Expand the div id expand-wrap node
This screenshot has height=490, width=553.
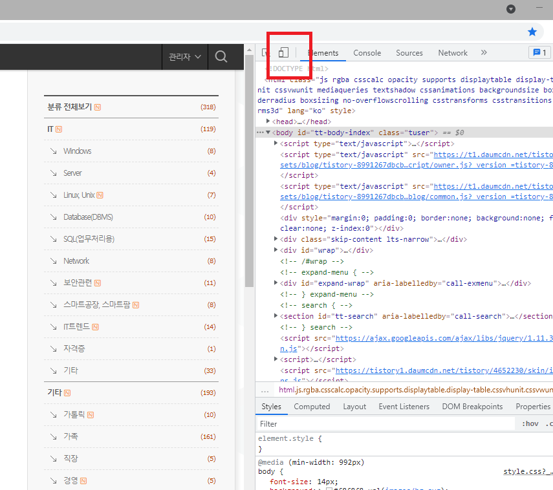276,282
